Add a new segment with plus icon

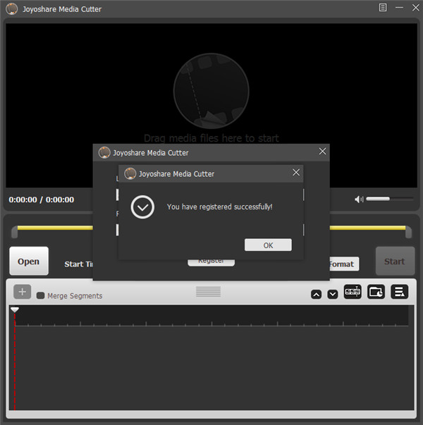22,292
